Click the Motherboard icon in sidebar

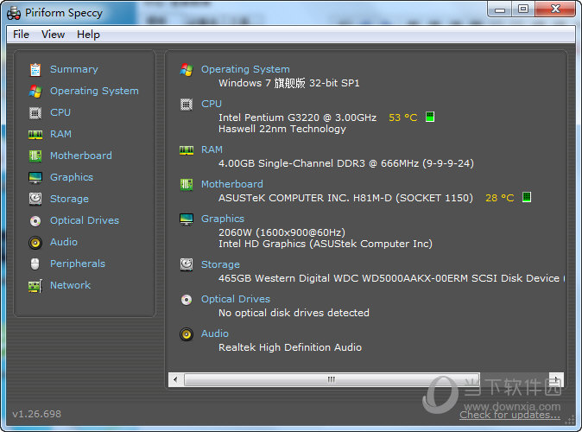point(35,156)
